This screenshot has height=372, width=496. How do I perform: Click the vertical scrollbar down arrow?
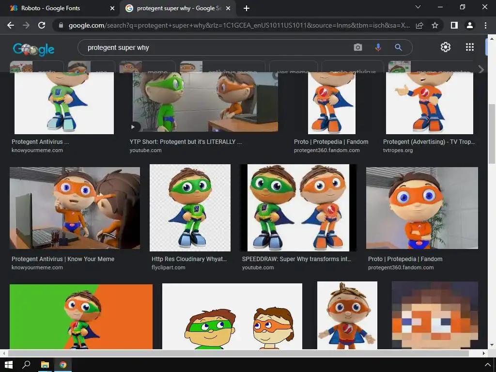[492, 345]
